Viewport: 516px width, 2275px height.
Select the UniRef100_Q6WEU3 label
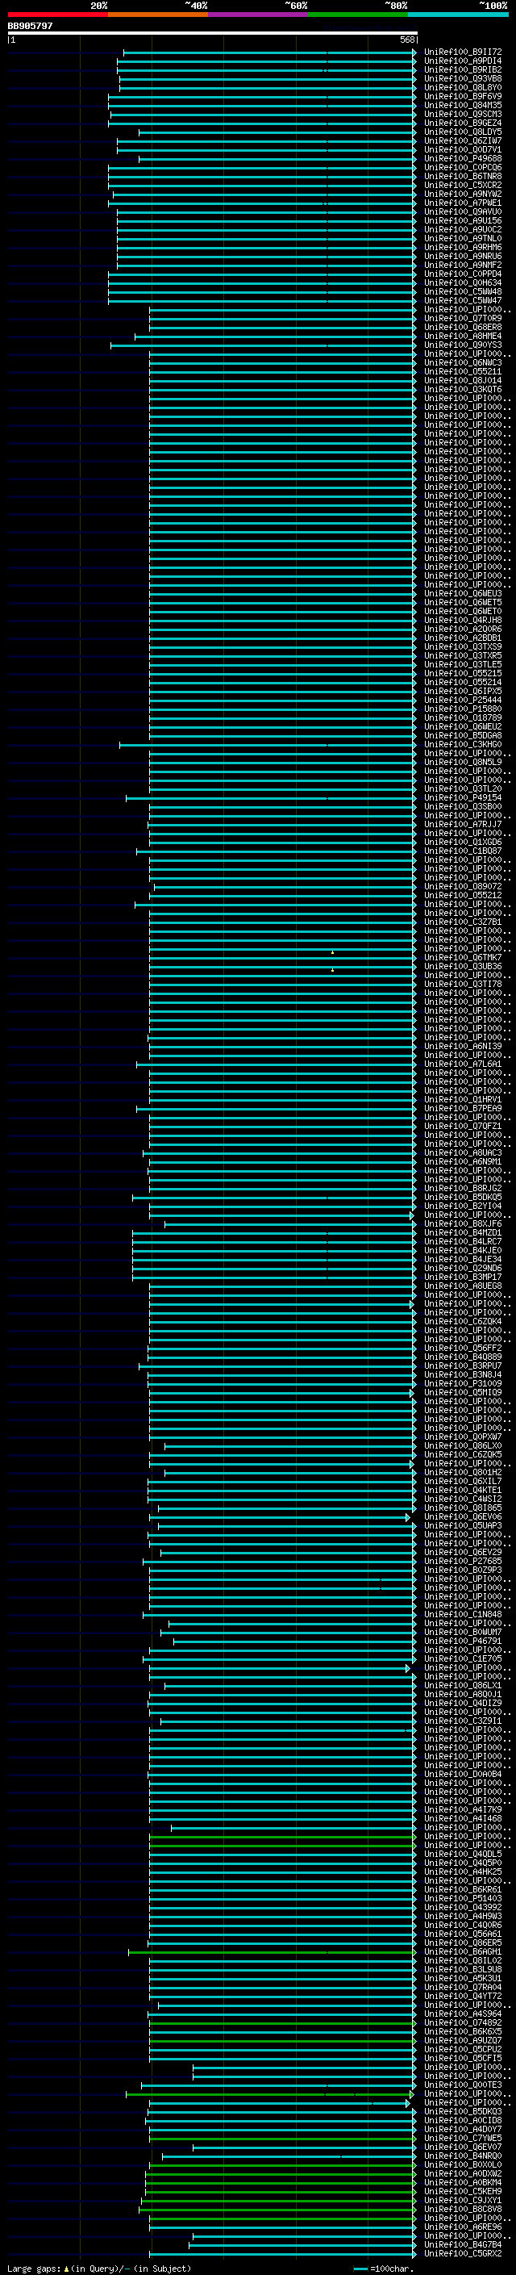[463, 593]
